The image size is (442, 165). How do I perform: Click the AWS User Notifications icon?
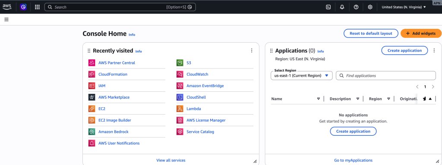[92, 143]
